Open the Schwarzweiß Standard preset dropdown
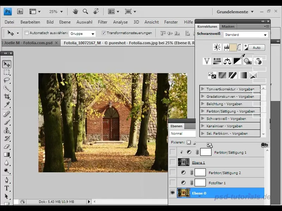Image resolution: width=282 pixels, height=211 pixels. click(x=245, y=34)
